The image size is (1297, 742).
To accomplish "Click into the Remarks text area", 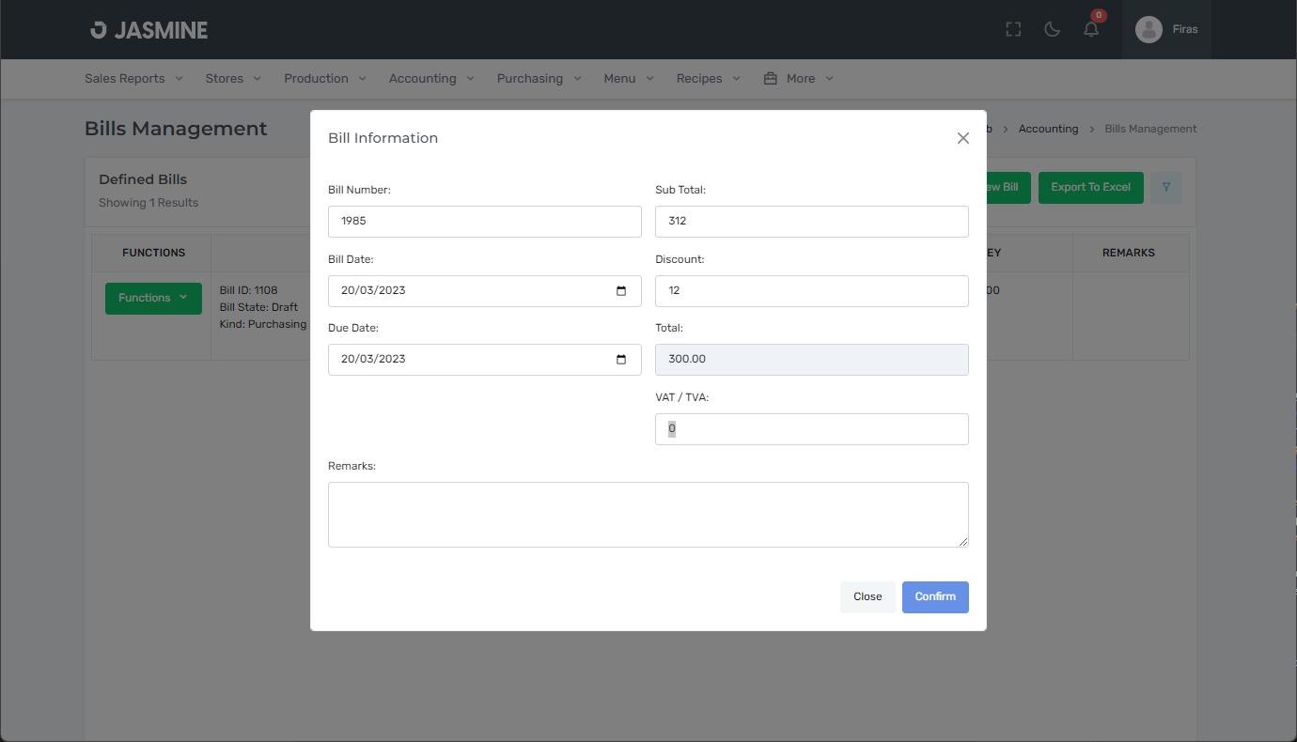I will pos(648,515).
